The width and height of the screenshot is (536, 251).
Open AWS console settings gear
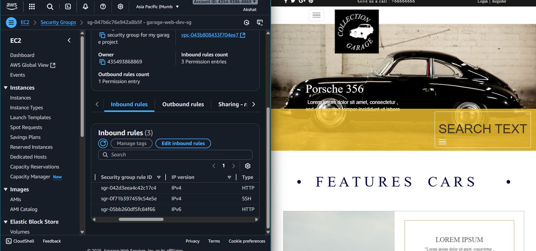[x=120, y=7]
